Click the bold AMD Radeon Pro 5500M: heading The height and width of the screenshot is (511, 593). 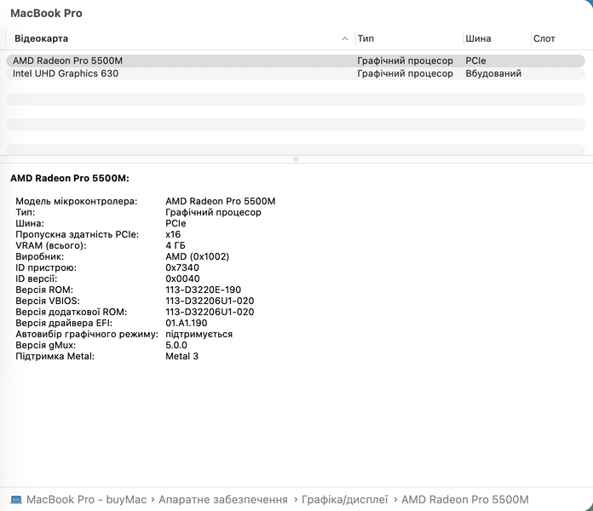(70, 178)
